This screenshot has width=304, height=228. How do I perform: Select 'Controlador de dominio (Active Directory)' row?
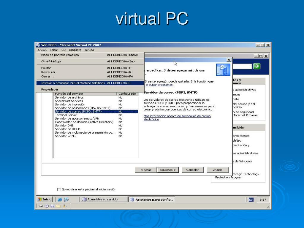tap(96, 122)
